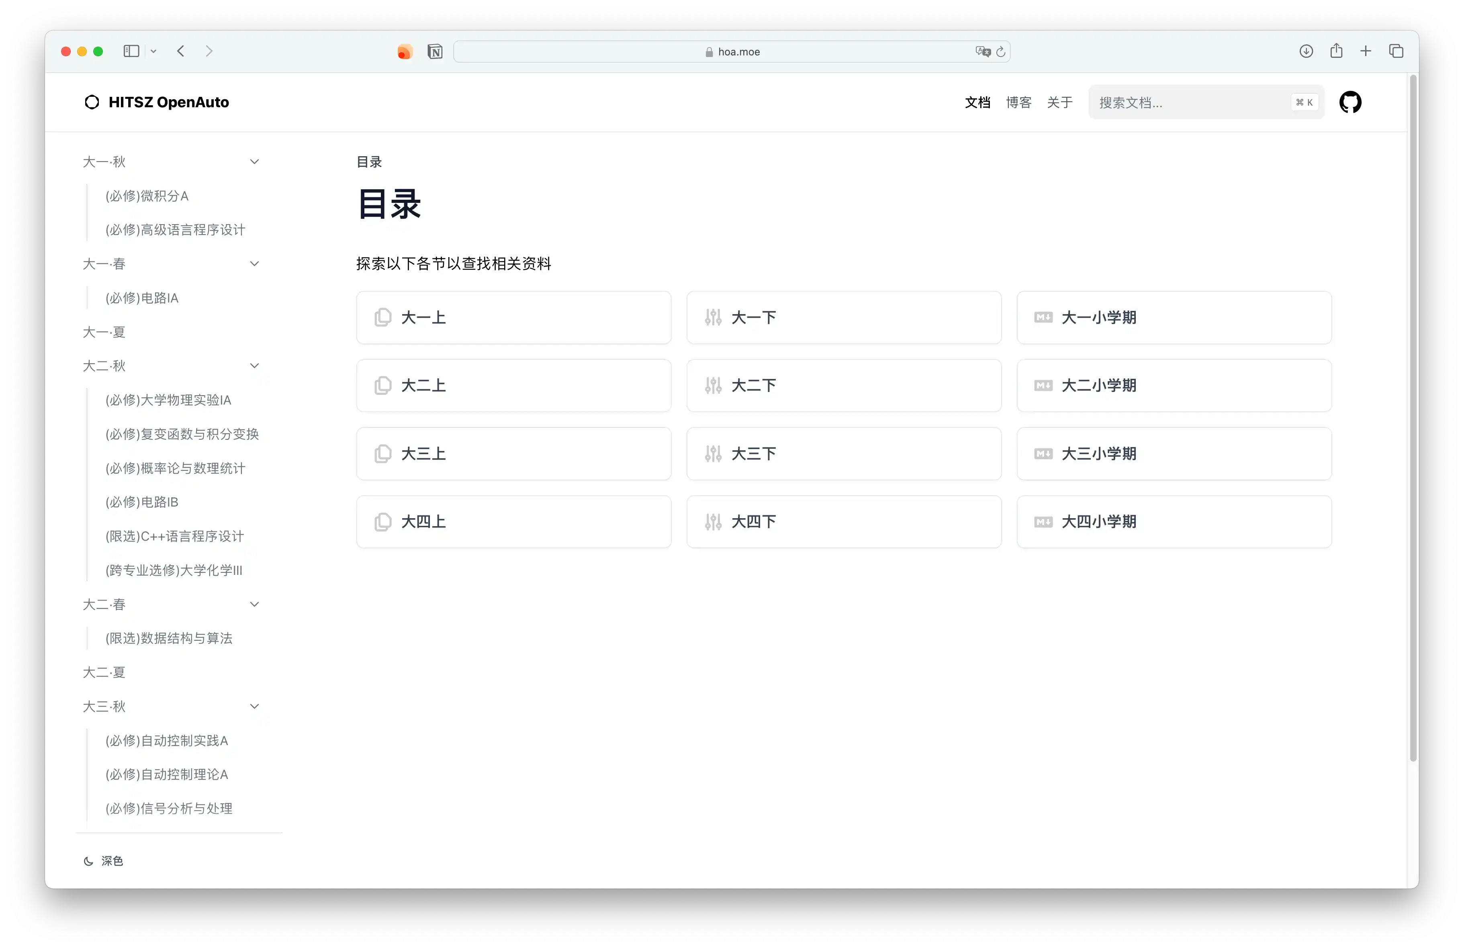Click the Notion icon in browser toolbar
The width and height of the screenshot is (1464, 948).
[435, 52]
